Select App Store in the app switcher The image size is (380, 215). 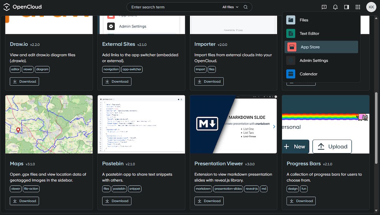pyautogui.click(x=321, y=47)
